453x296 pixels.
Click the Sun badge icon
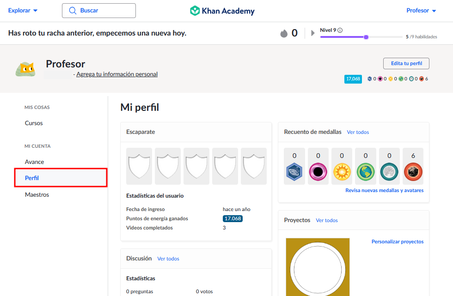coord(342,172)
